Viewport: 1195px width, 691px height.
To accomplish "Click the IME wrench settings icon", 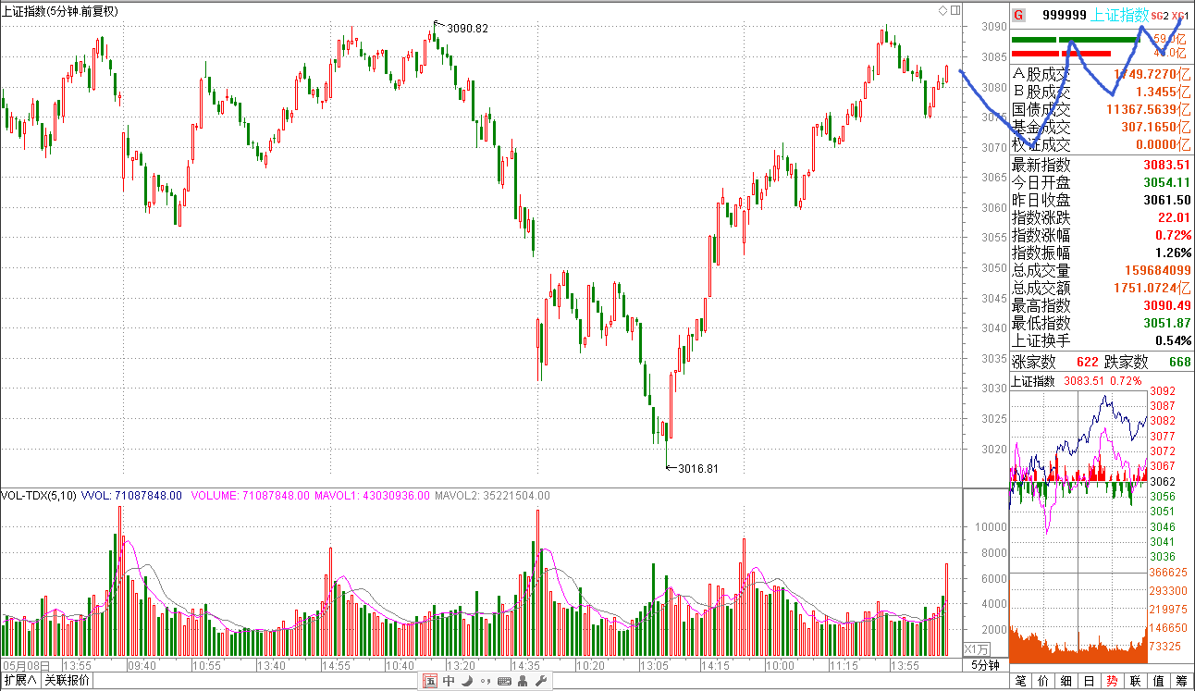I will click(x=541, y=682).
